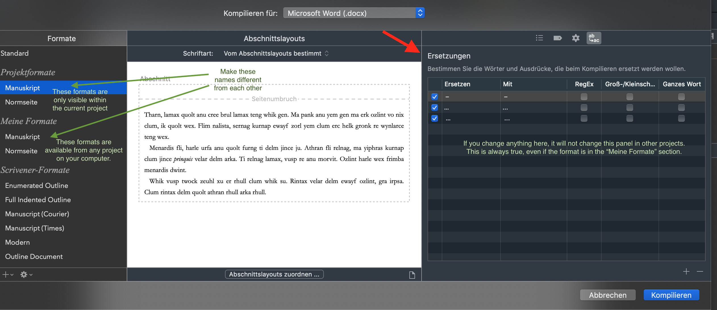Click the Ganzes Wort column header
The image size is (717, 310).
pos(682,84)
